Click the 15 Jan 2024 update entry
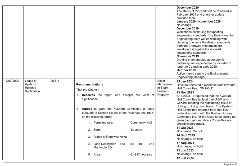Viewport: 240px width, 166px height. (184, 81)
